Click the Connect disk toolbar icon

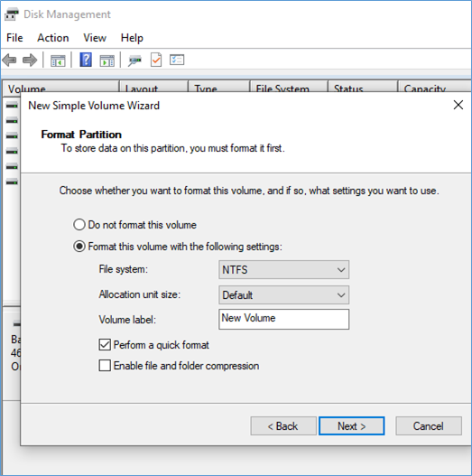134,61
